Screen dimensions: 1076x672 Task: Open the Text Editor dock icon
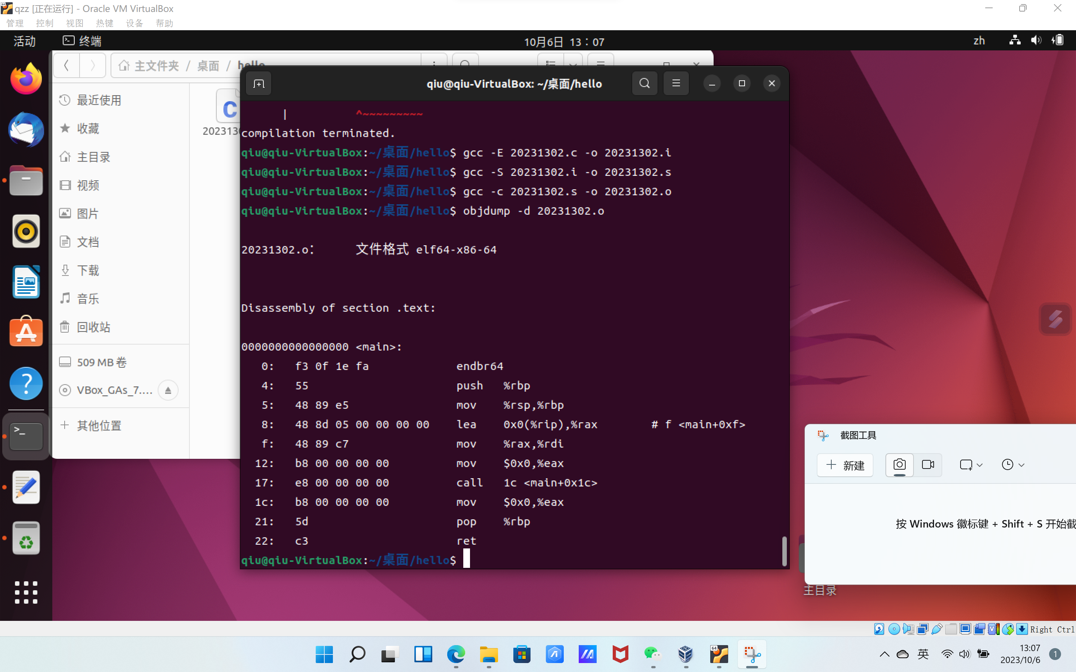click(x=26, y=487)
